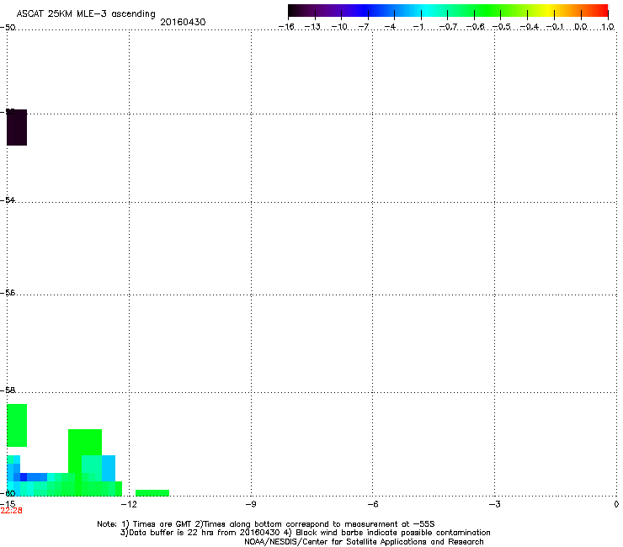Click the -4 label on the color scale
The image size is (623, 547).
(x=390, y=27)
